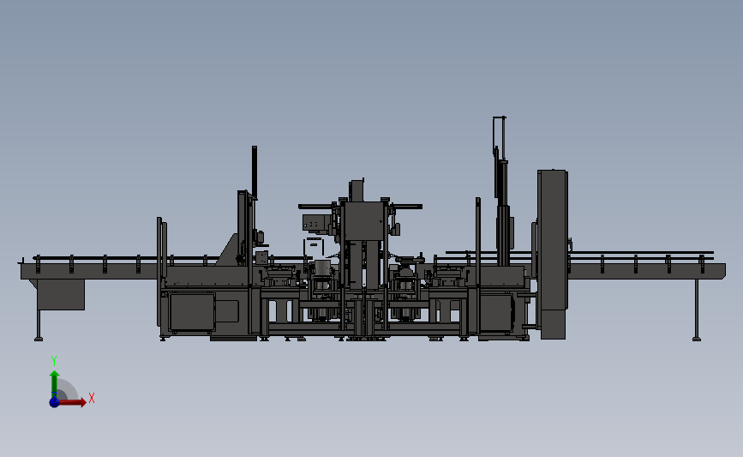Select the box hanging beneath the left conveyor
Viewport: 743px width, 457px height.
point(61,294)
